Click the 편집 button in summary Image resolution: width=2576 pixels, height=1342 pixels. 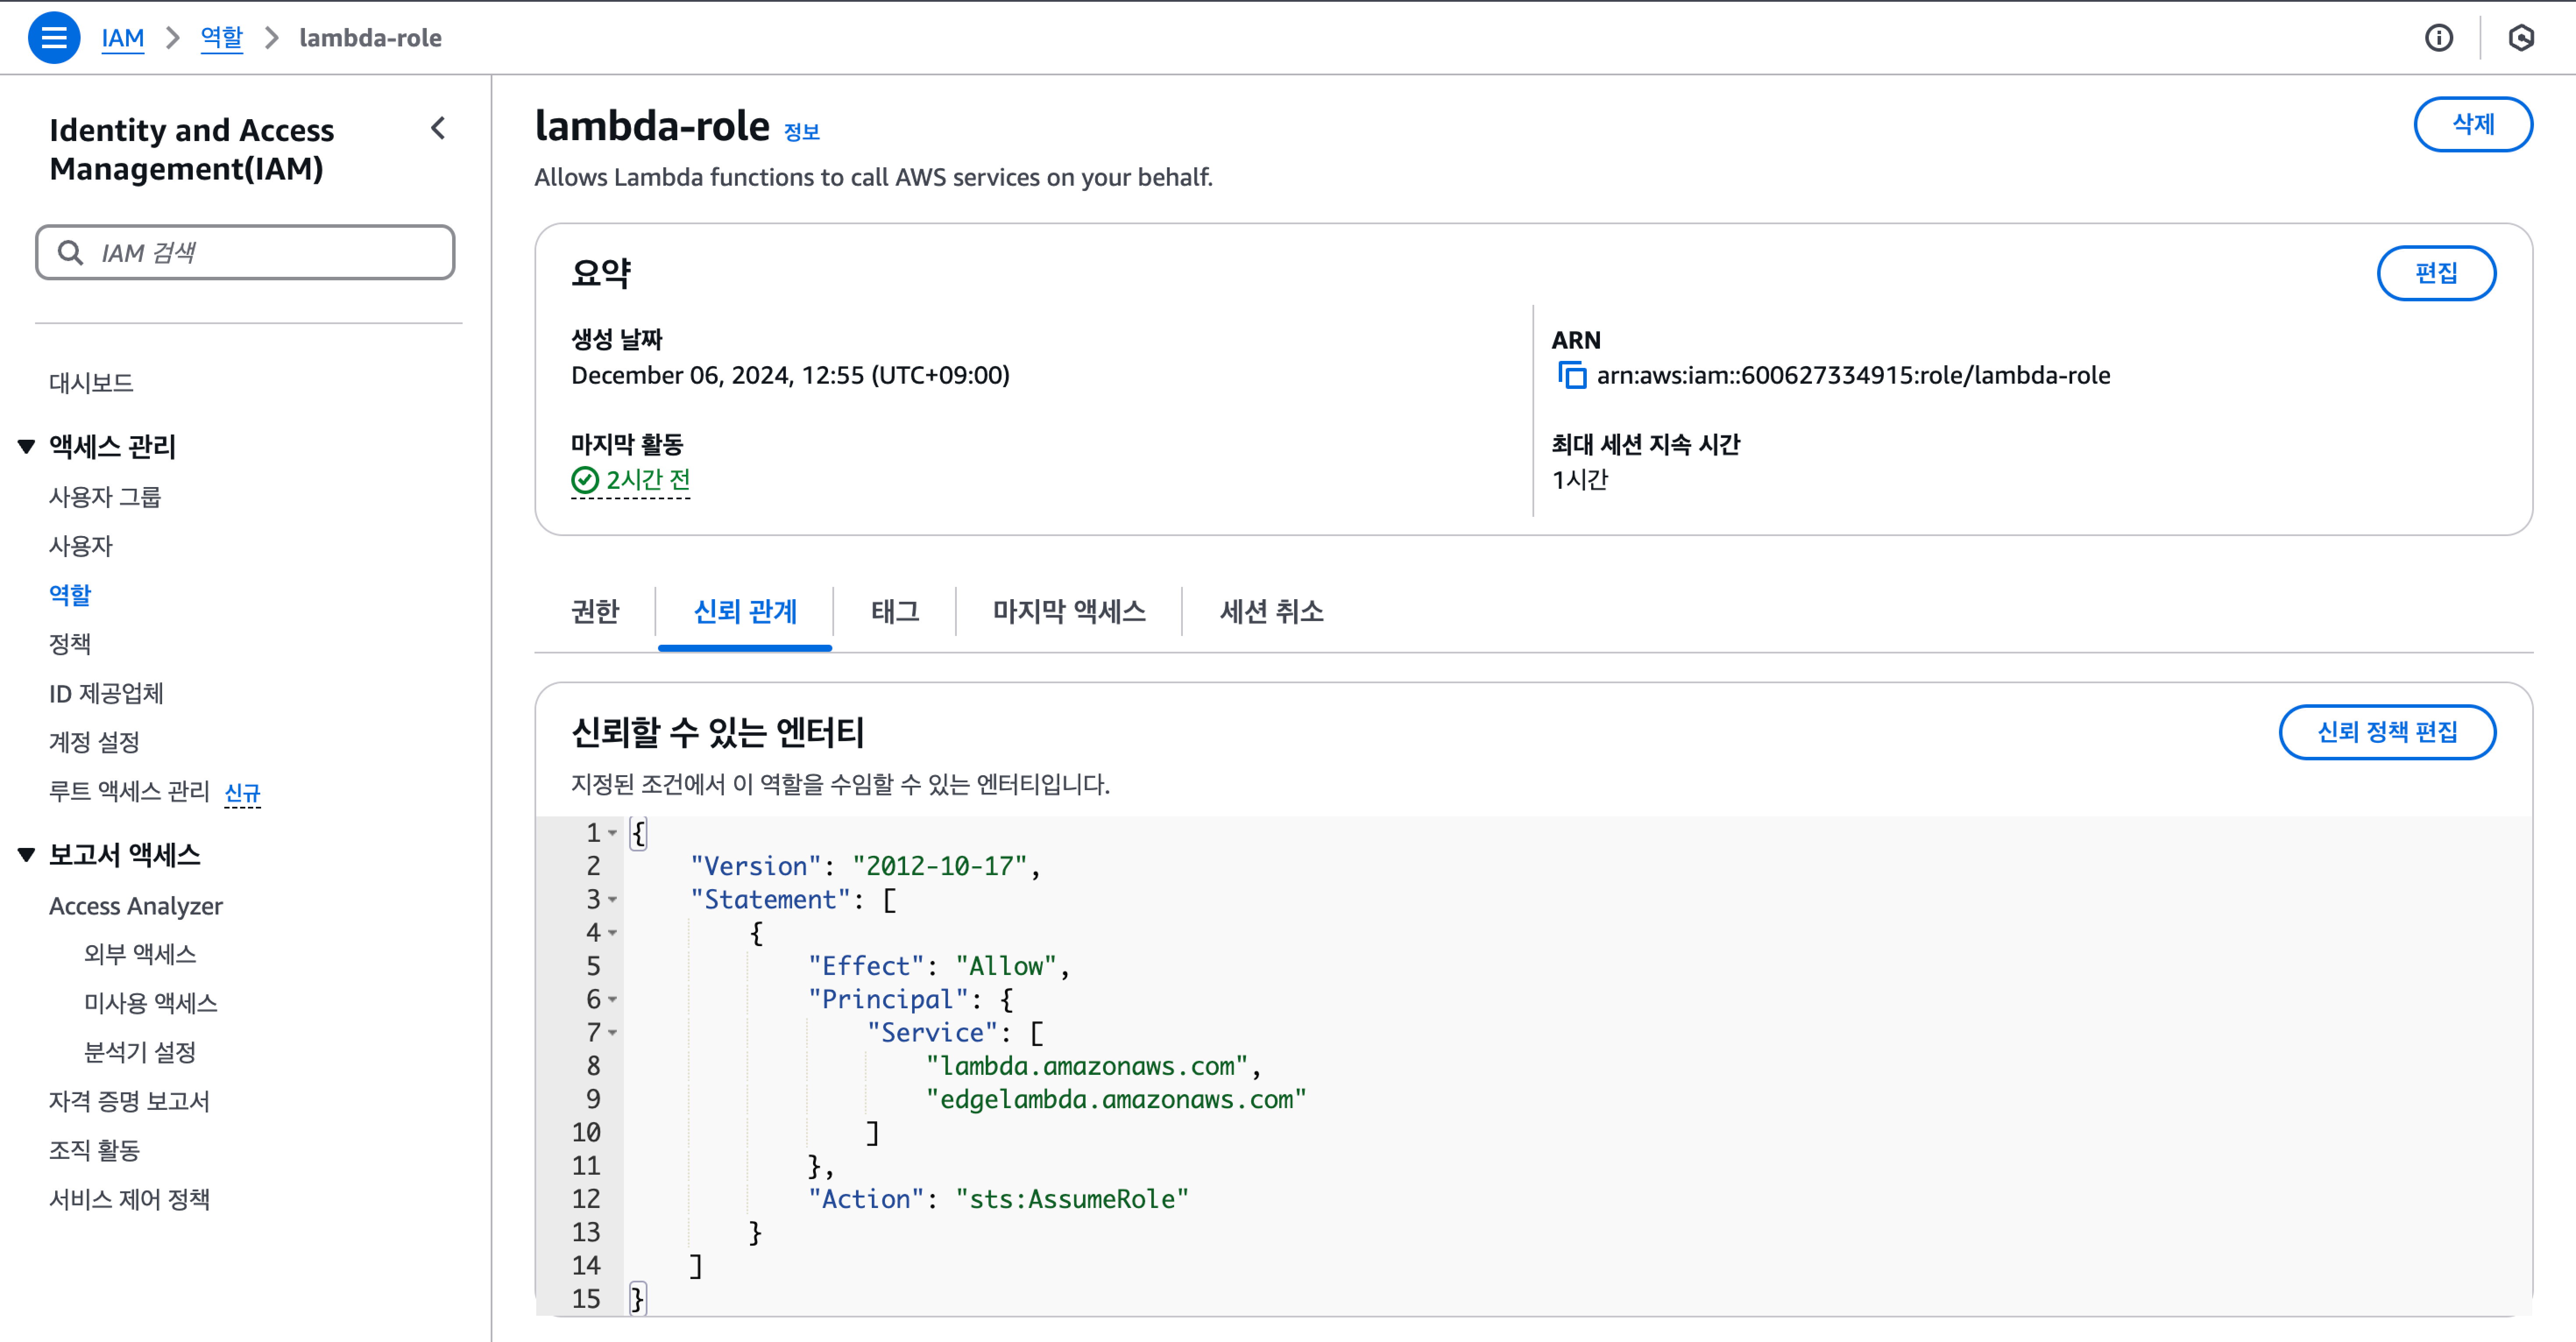click(x=2435, y=273)
